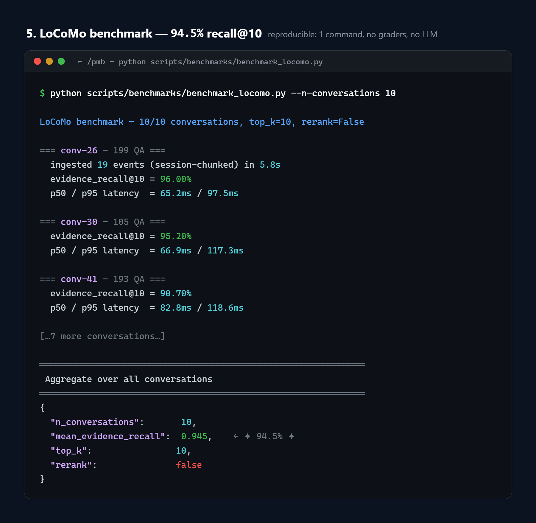Click the green "96.00%" recall value
Screen dimensions: 536x523
coord(176,179)
